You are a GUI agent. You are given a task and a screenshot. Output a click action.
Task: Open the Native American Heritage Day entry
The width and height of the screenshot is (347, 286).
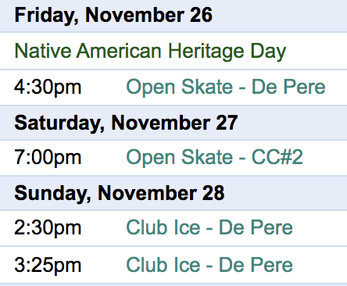[150, 52]
